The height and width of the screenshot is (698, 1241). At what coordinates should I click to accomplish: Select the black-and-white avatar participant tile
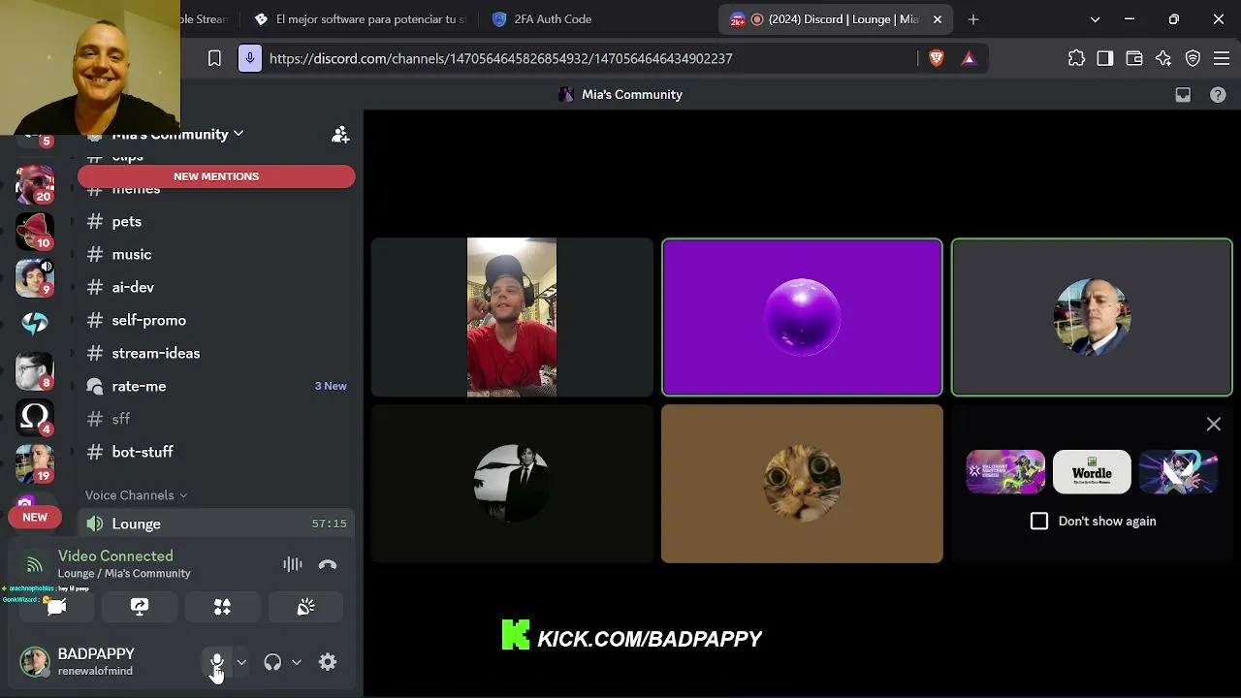(512, 484)
